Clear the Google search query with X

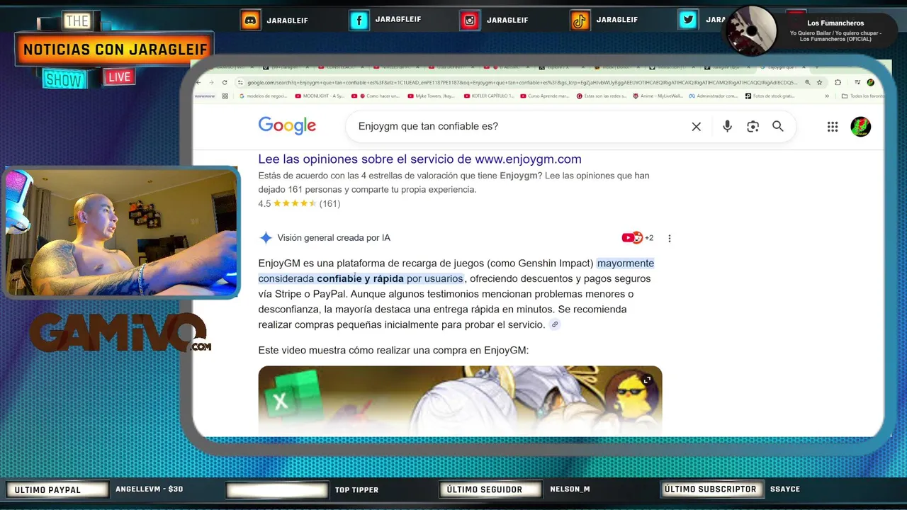(697, 127)
